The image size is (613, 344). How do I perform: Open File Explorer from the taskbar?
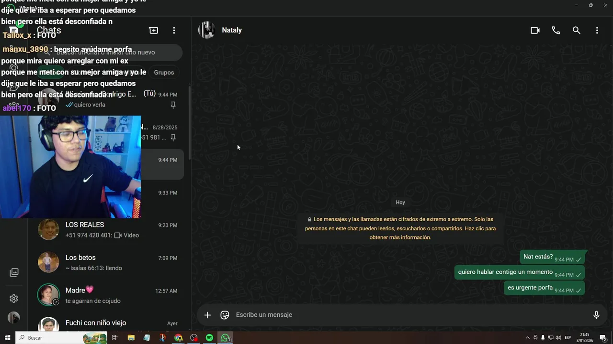[x=131, y=338]
